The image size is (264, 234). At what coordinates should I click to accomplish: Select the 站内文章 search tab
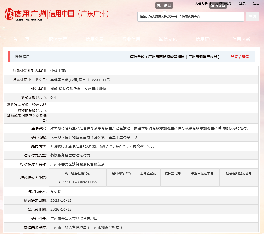click(218, 5)
